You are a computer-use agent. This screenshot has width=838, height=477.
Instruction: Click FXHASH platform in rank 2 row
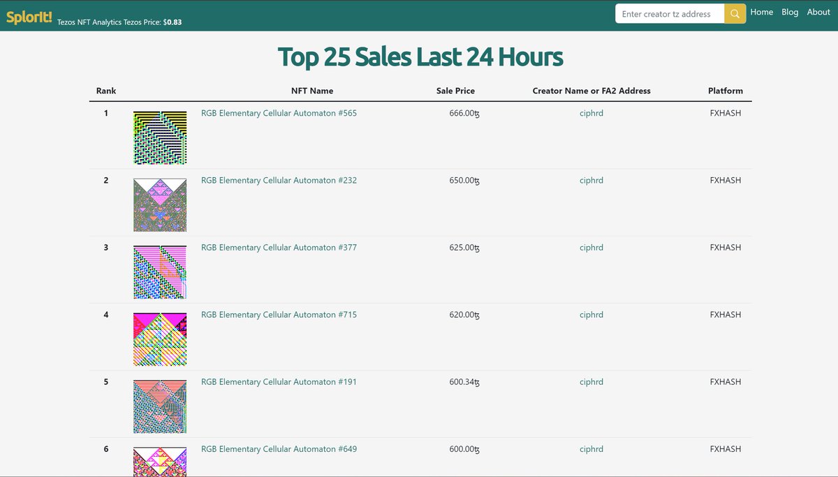[x=726, y=180]
